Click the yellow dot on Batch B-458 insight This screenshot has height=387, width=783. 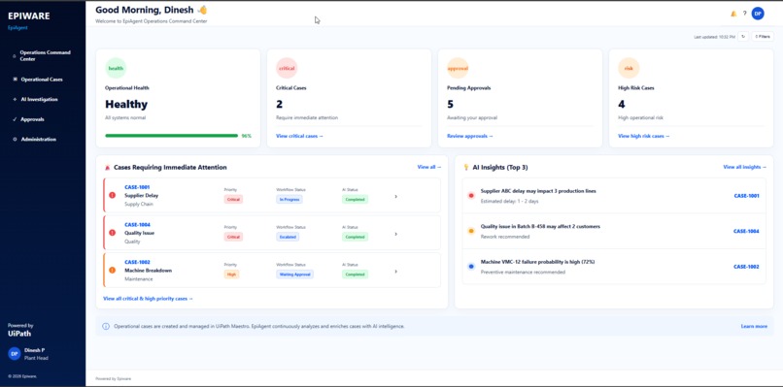click(x=471, y=231)
